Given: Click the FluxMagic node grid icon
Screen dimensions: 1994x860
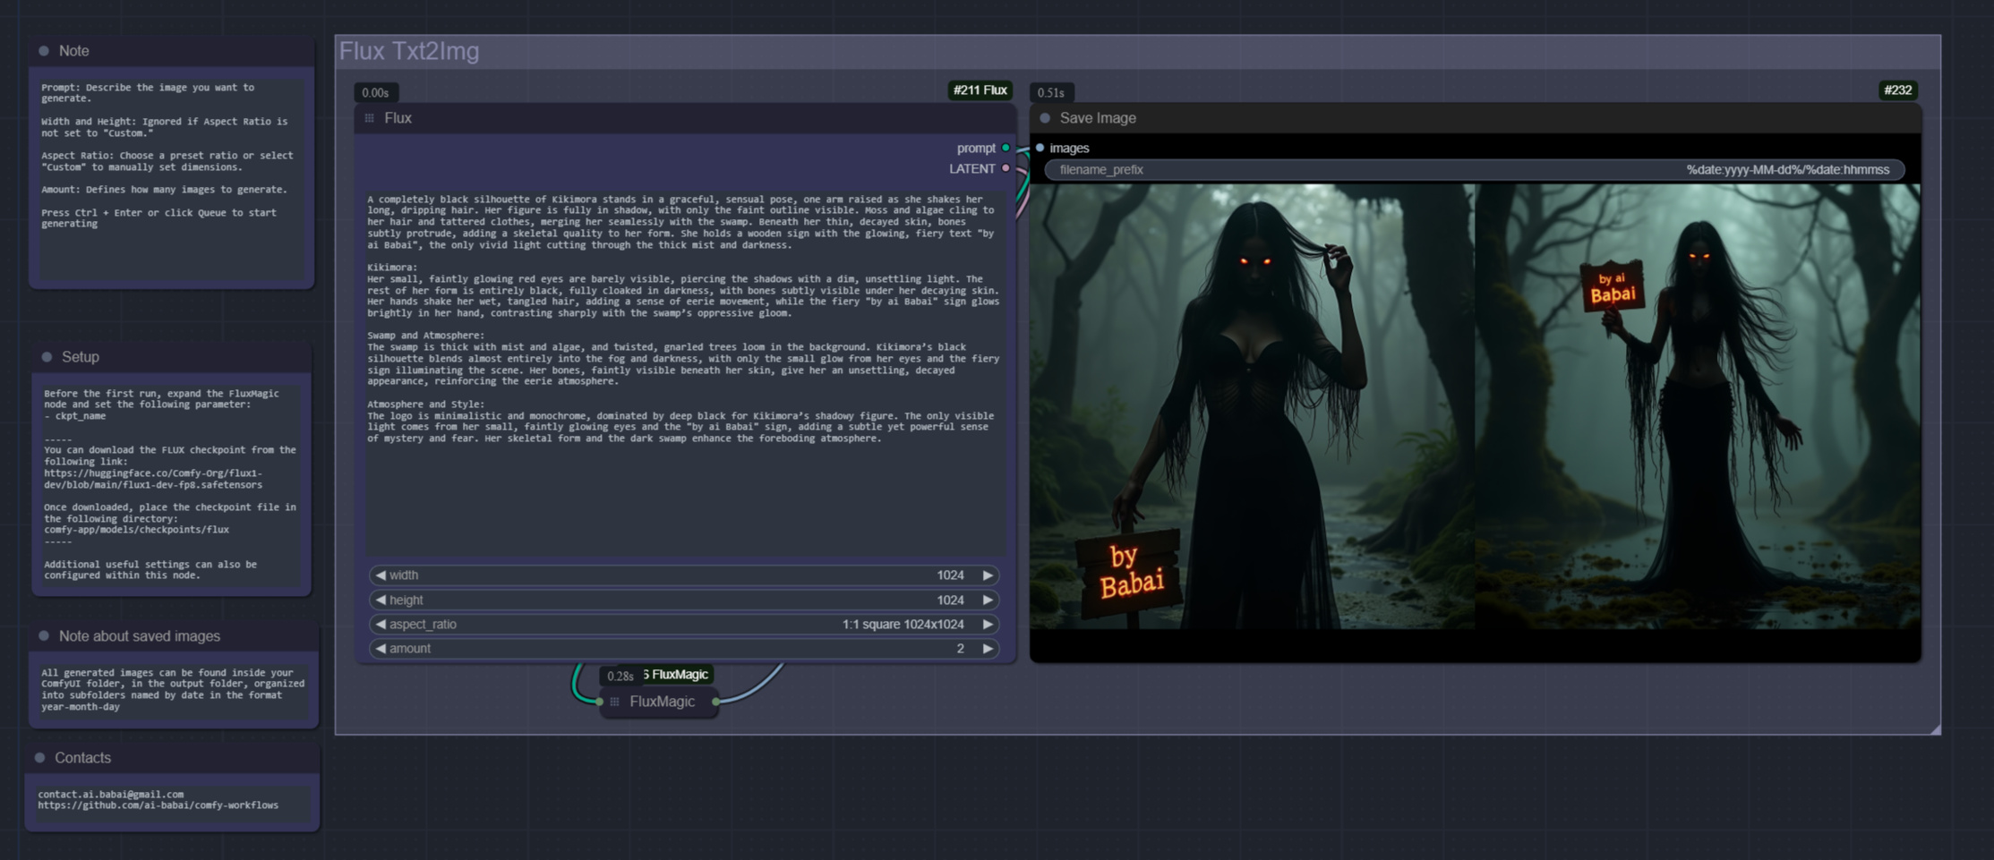Looking at the screenshot, I should click(x=613, y=702).
